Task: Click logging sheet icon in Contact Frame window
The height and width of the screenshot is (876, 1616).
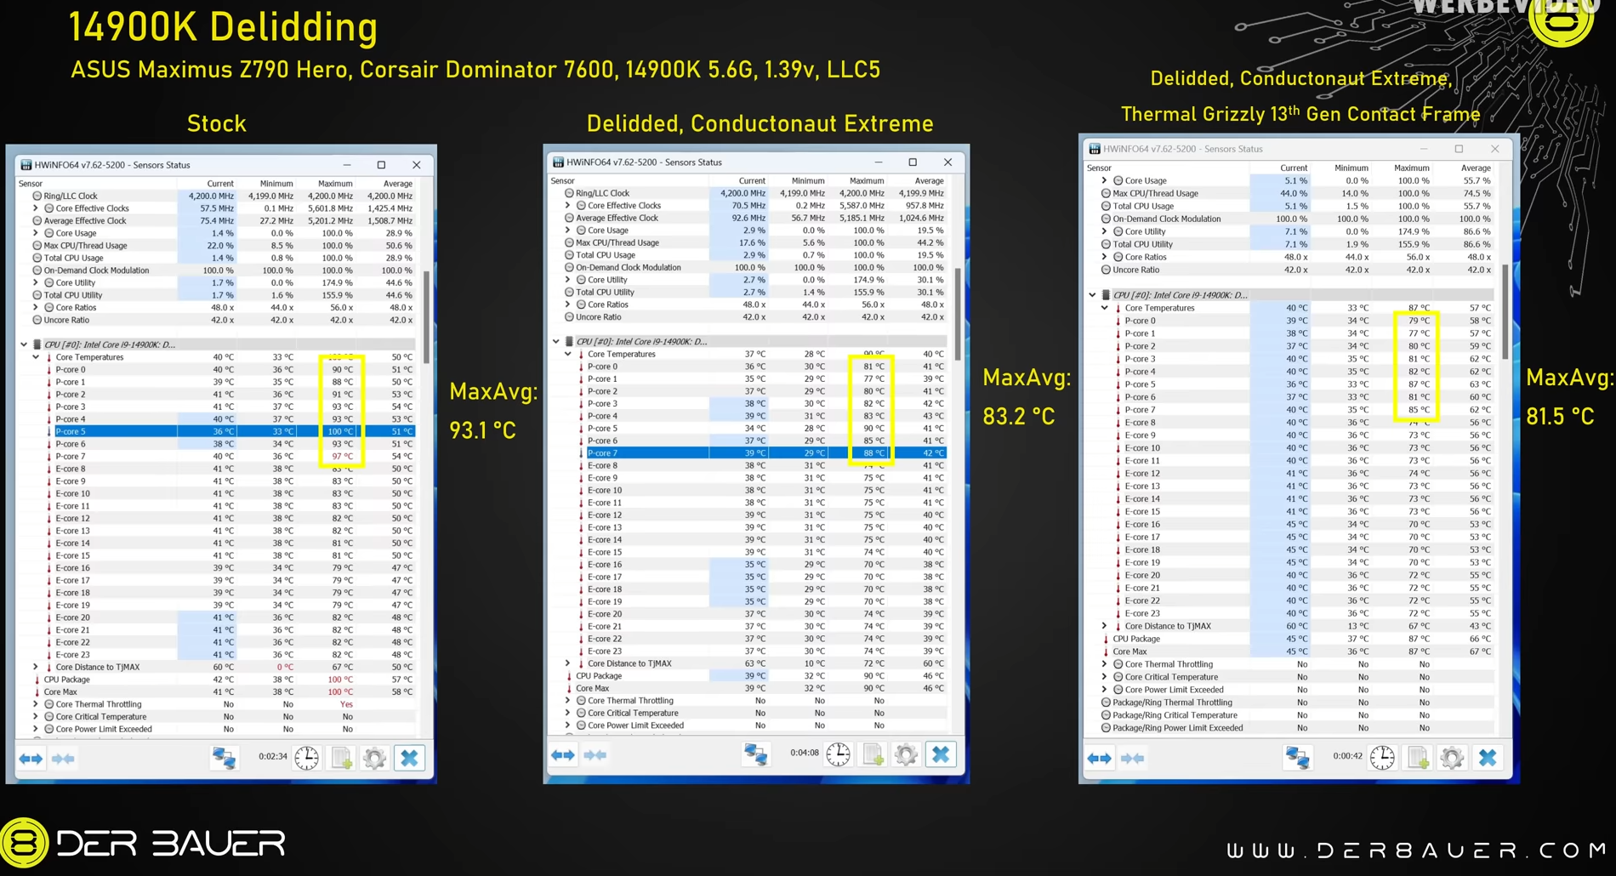Action: coord(1418,757)
